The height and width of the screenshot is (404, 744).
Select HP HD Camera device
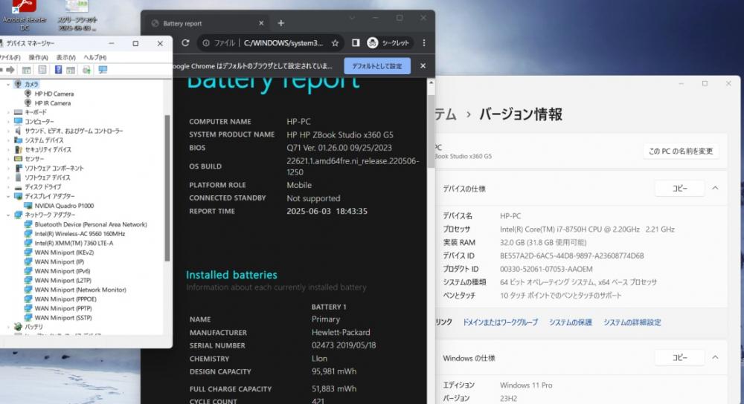pyautogui.click(x=54, y=94)
